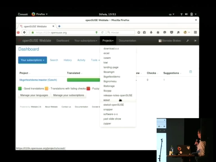Screen dimensions: 216x162
Task: Open Dashboard in the navbar
Action: (x=63, y=40)
